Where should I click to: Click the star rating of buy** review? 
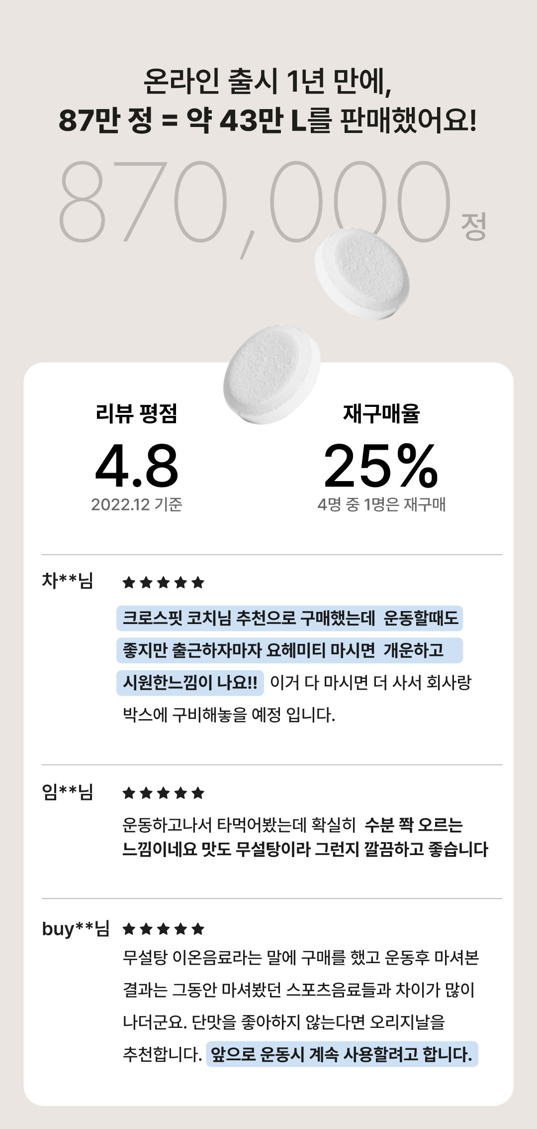point(164,929)
